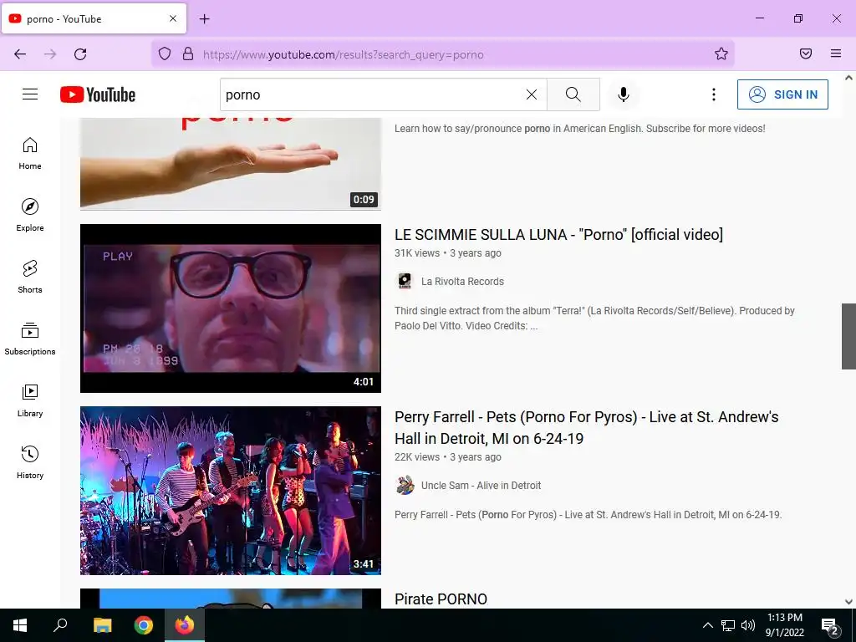
Task: Select the YouTube browser tab
Action: point(94,18)
